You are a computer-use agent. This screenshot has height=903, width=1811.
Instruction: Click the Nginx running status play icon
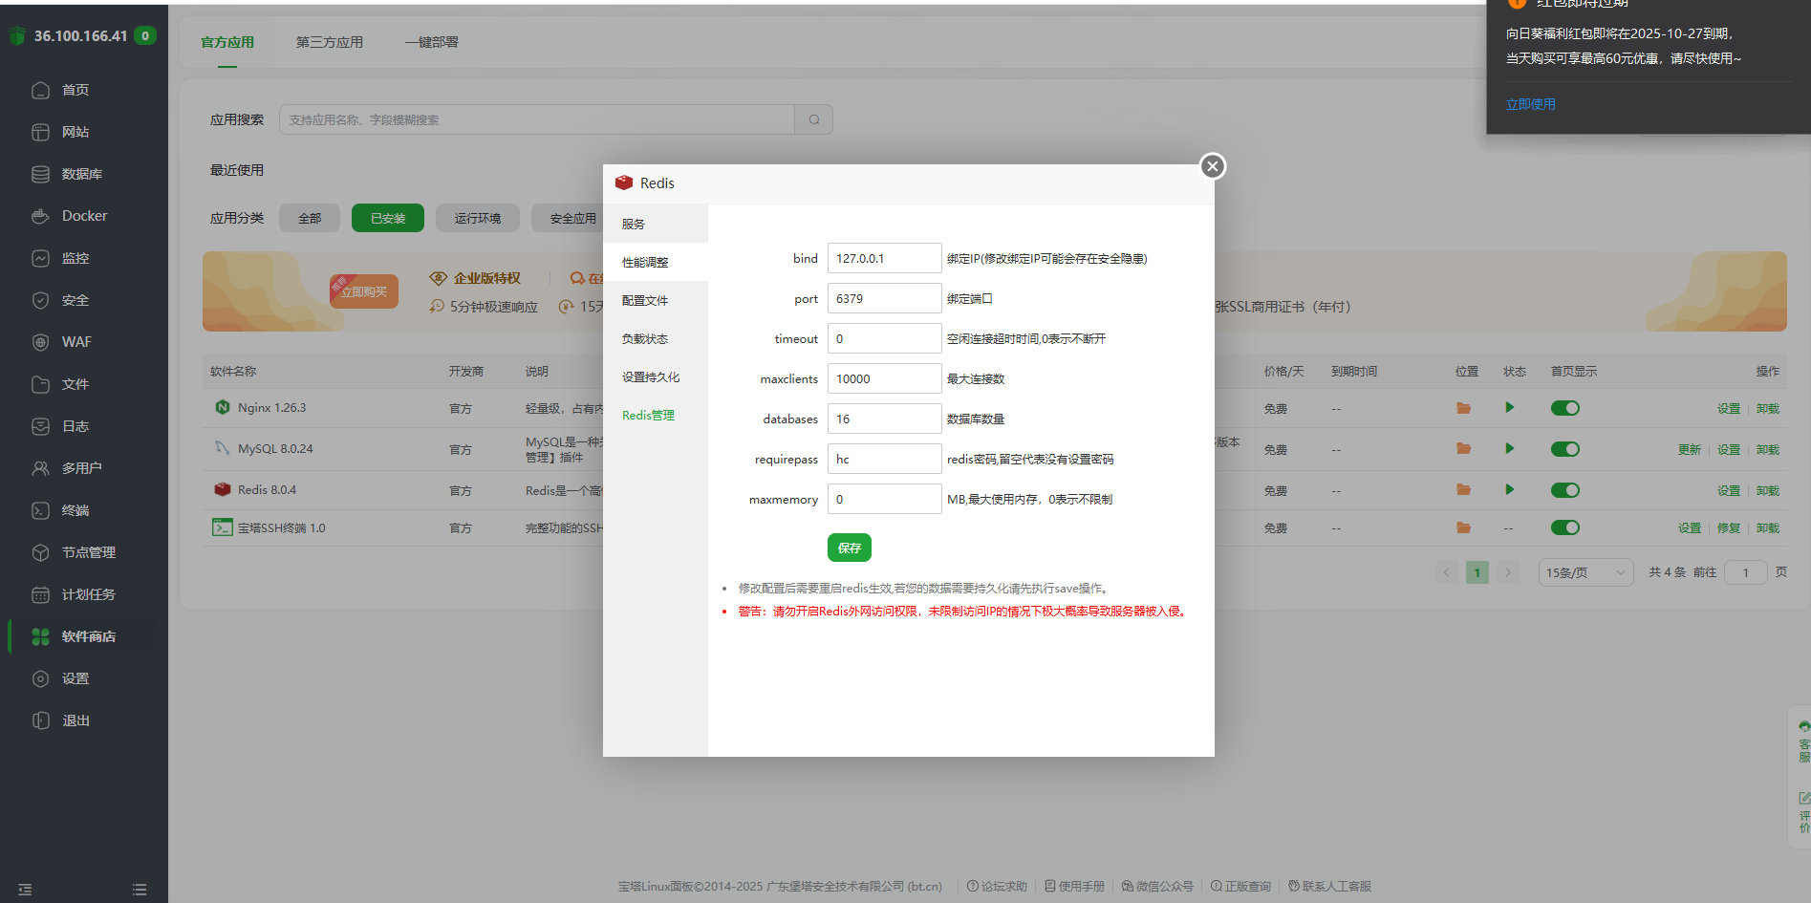[1510, 407]
